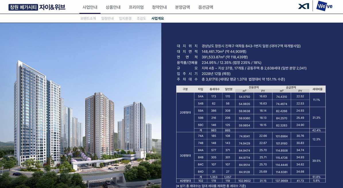
Task: Click the 54B type cell
Action: click(201, 104)
